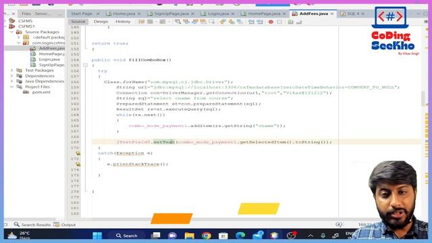The image size is (432, 243).
Task: Collapse the Project Files node
Action: tap(12, 87)
